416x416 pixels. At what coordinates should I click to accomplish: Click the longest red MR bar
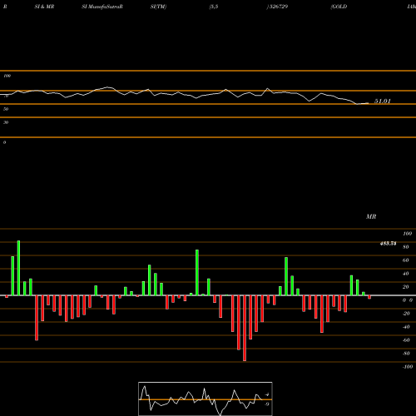[245, 328]
